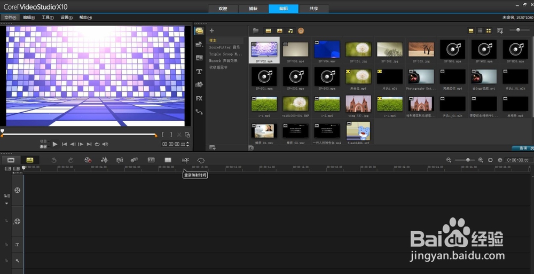Open the sort/import library button

(500, 30)
